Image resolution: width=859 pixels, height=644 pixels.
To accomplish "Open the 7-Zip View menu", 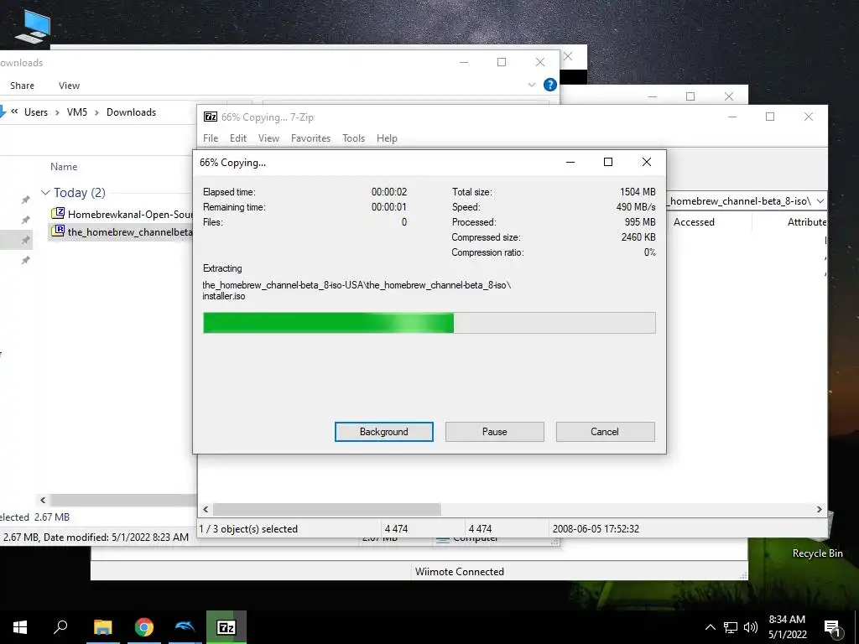I will tap(268, 138).
